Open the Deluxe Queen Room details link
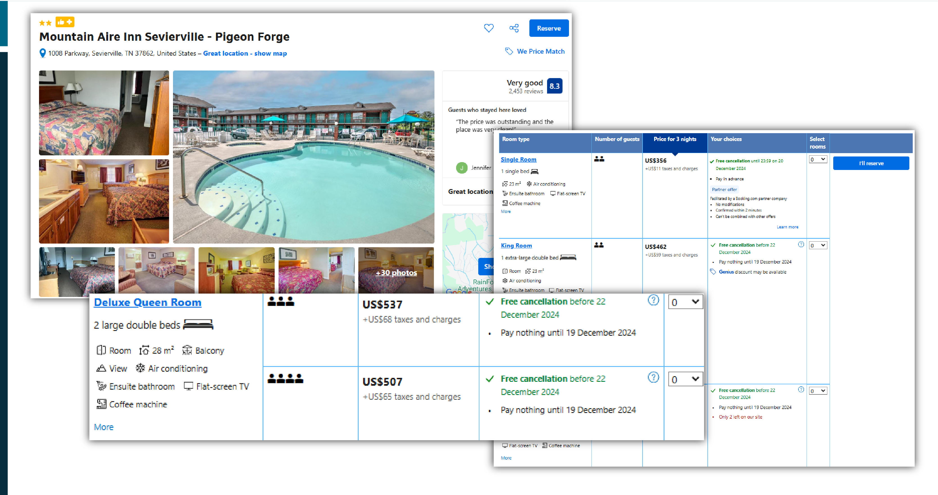938x495 pixels. point(147,302)
